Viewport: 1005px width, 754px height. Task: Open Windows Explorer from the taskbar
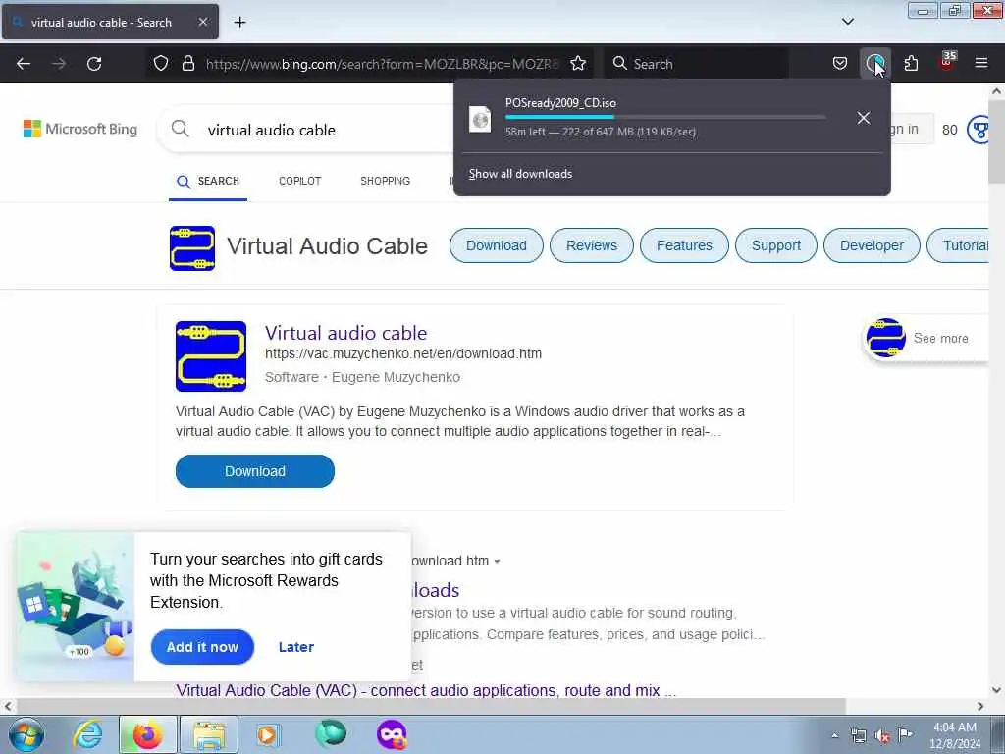209,734
